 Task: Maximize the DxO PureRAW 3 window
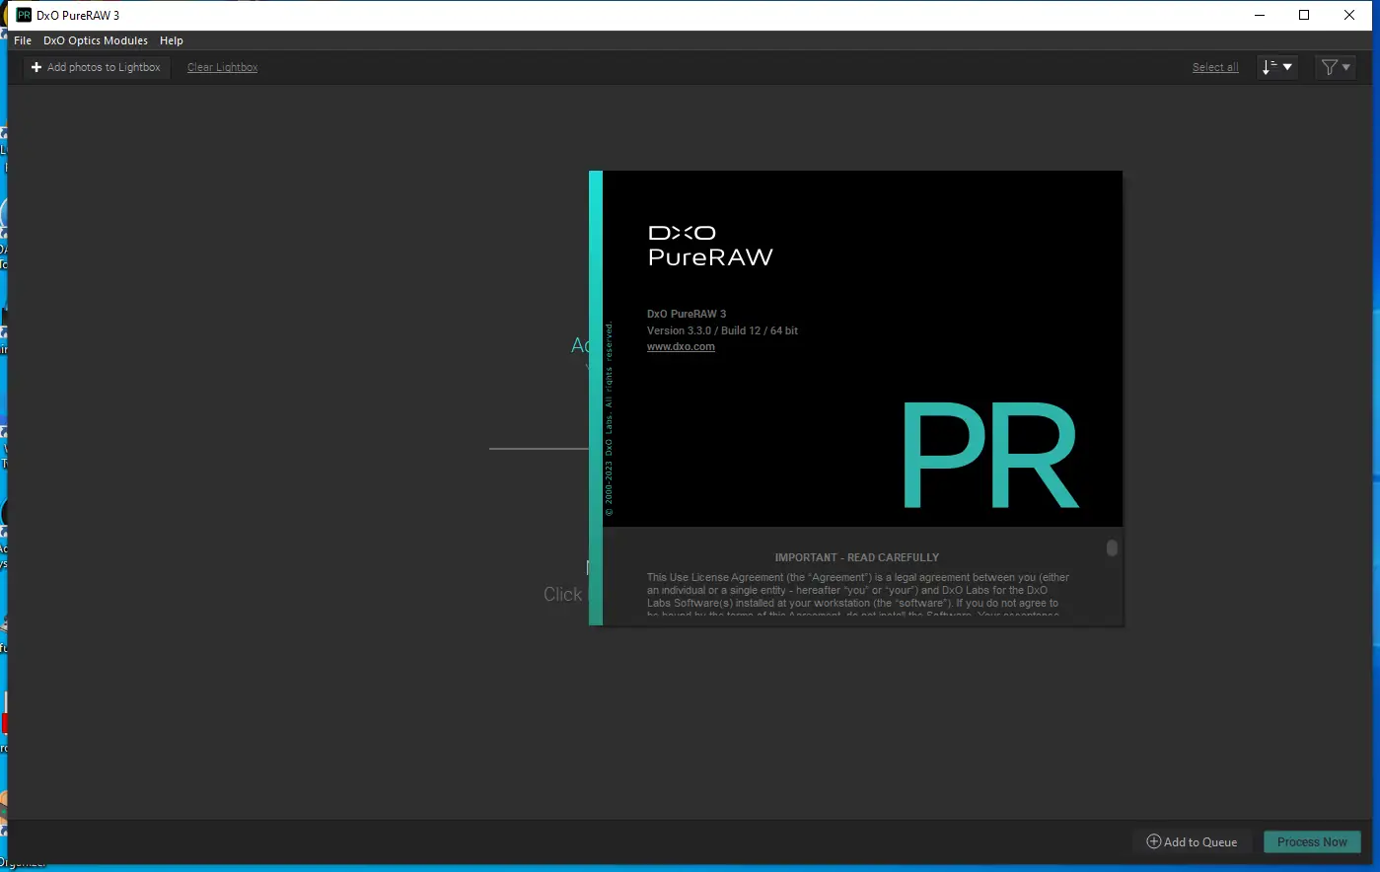click(x=1304, y=15)
